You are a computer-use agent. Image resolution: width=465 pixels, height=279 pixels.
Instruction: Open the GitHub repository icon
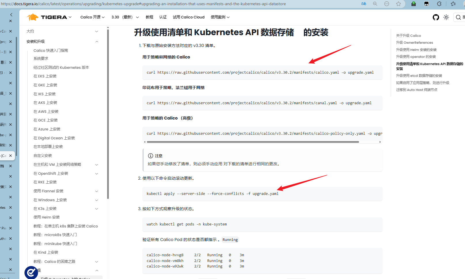(436, 17)
